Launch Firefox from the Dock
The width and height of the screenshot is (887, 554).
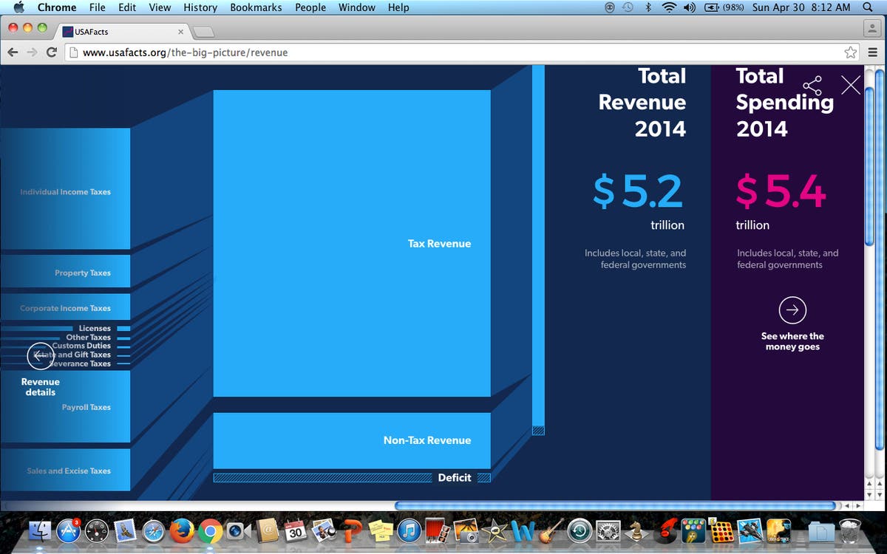(181, 530)
